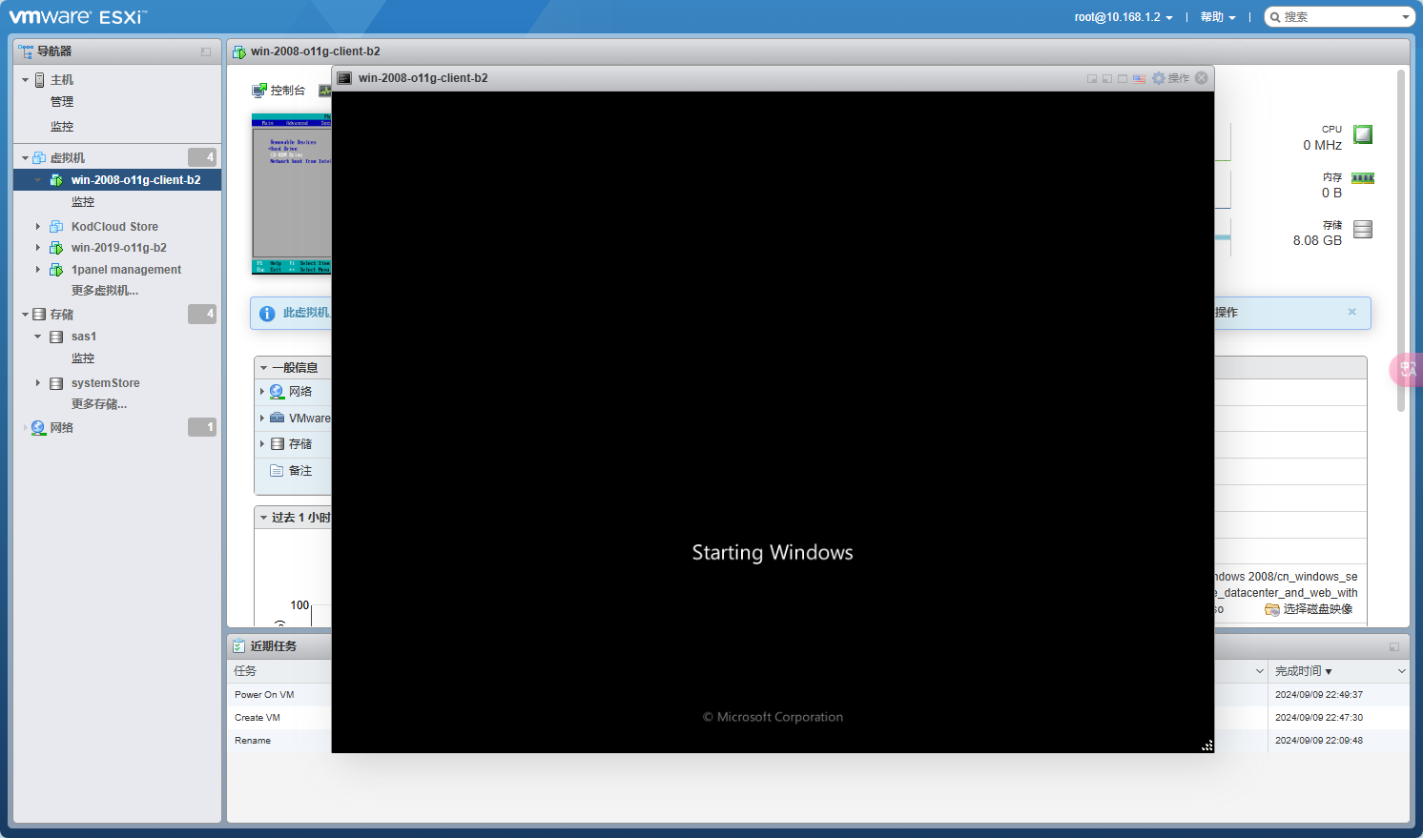Expand the 1panel management tree node
The height and width of the screenshot is (838, 1423).
tap(38, 270)
